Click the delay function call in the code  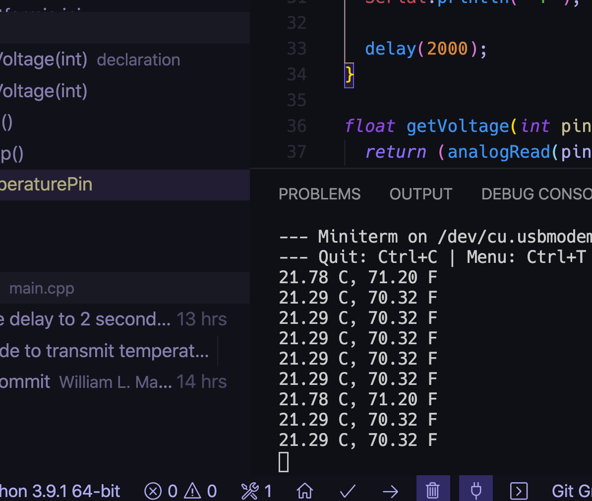pyautogui.click(x=390, y=49)
